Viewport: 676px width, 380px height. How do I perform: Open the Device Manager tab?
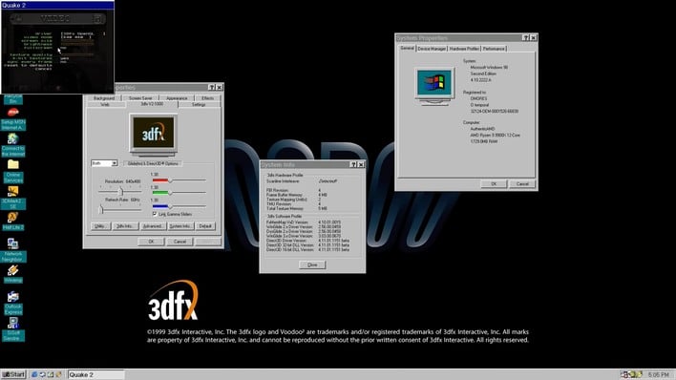tap(432, 49)
